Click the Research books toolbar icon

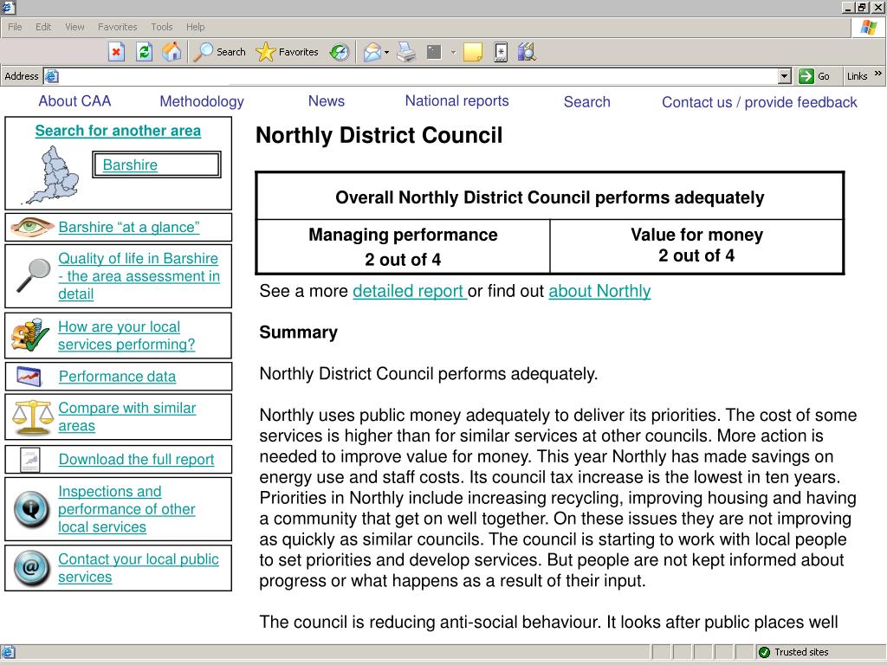526,52
